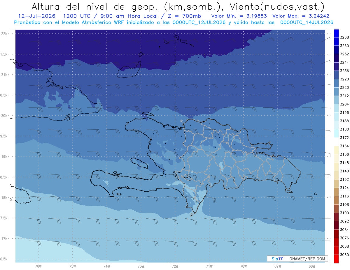Screen dimensions: 350x270
Task: Click the 3252 legend value
Action: [x=344, y=54]
